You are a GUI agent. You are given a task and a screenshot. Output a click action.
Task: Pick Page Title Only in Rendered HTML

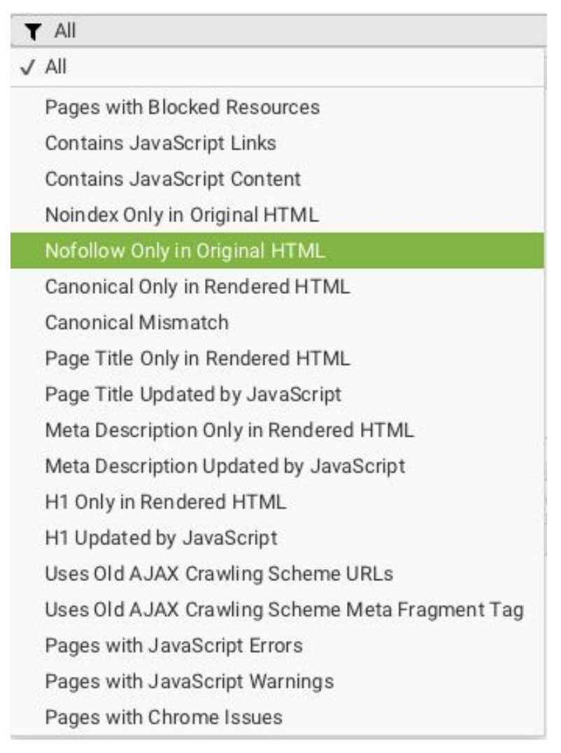coord(278,358)
